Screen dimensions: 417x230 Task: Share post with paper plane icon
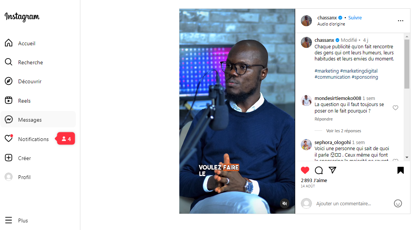[332, 170]
